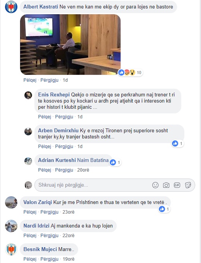Open the emoji picker in reply box
Viewport: 201px width, 263px height.
pyautogui.click(x=155, y=185)
